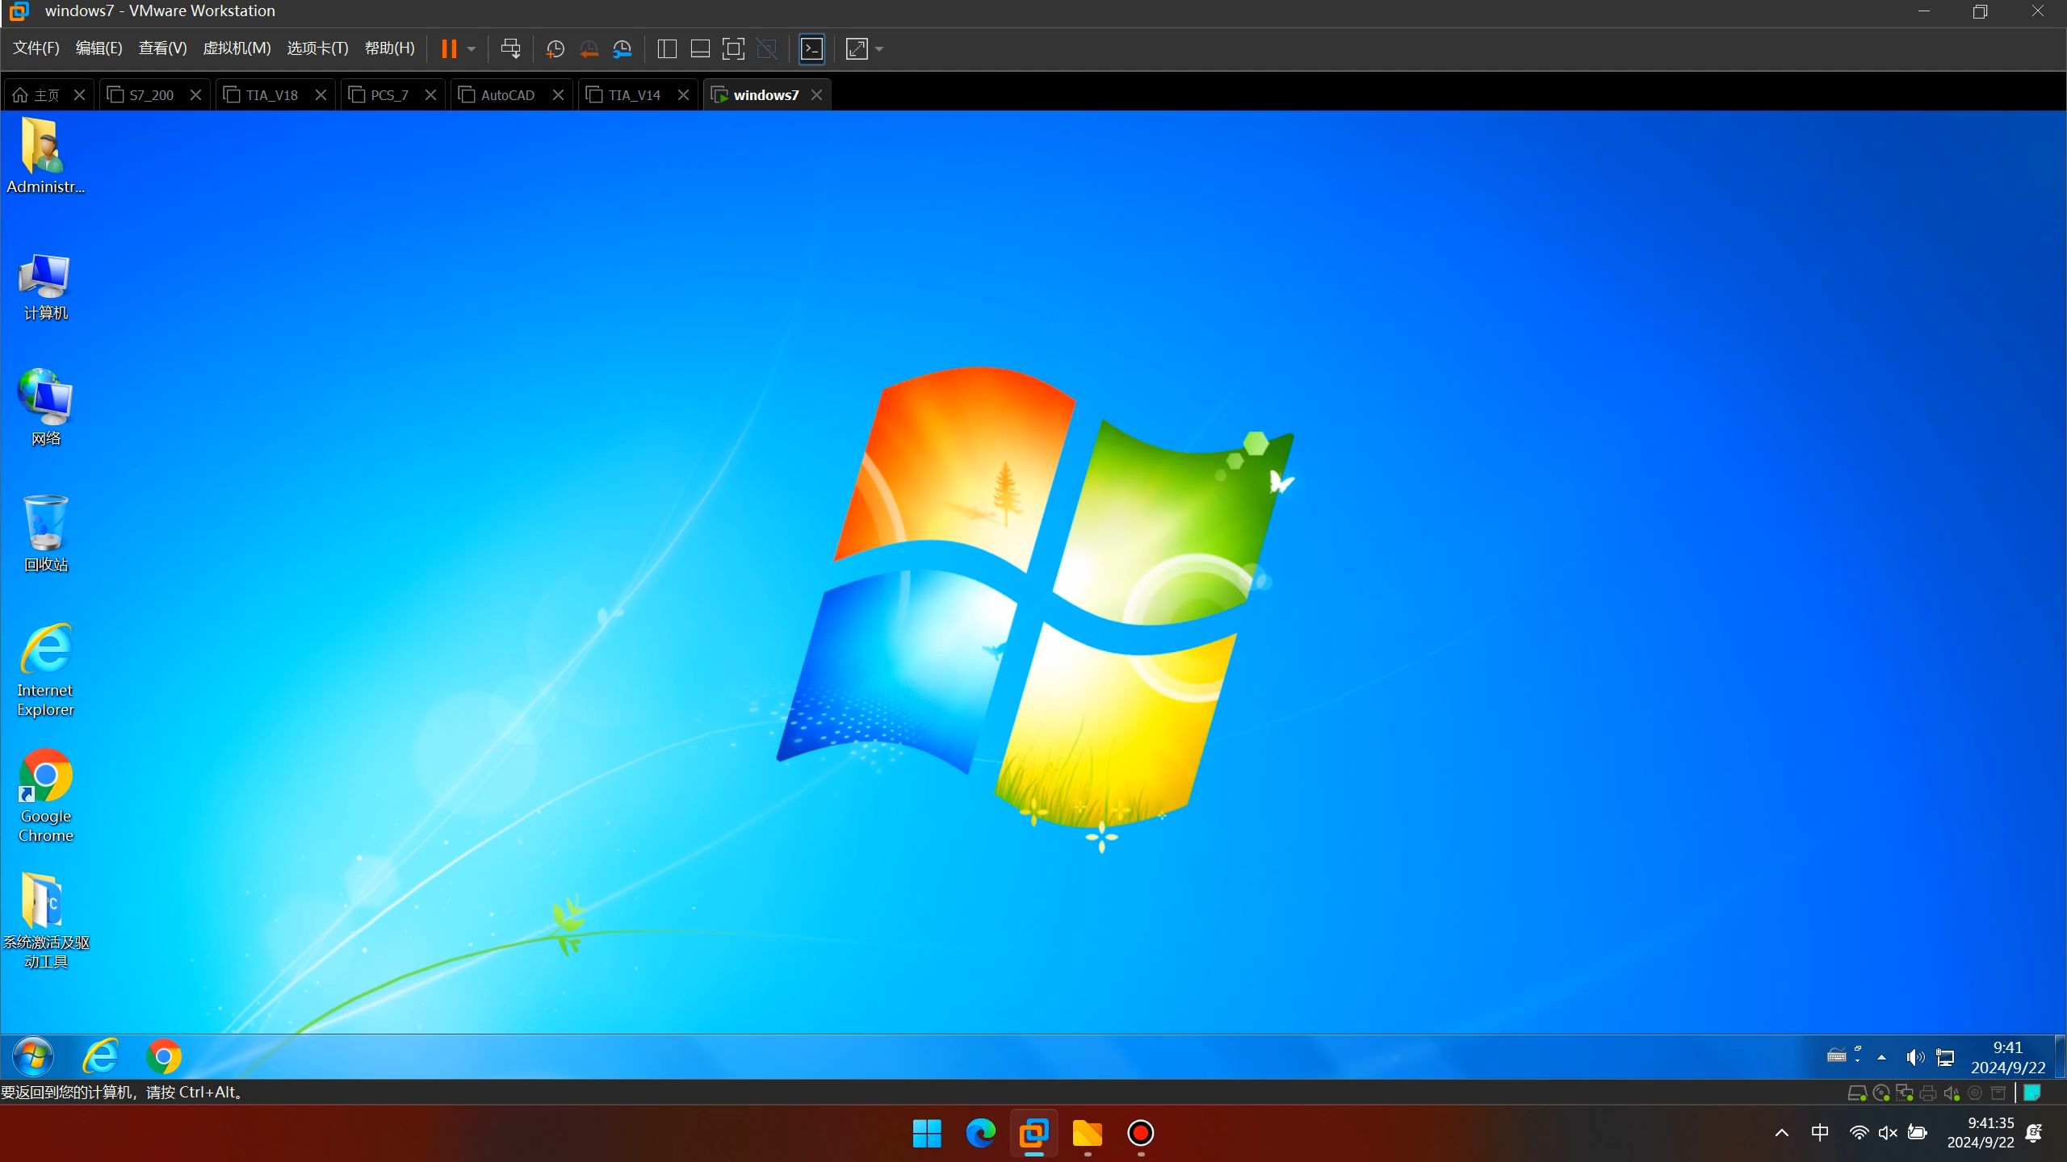
Task: Click the 中 input method indicator
Action: (1819, 1132)
